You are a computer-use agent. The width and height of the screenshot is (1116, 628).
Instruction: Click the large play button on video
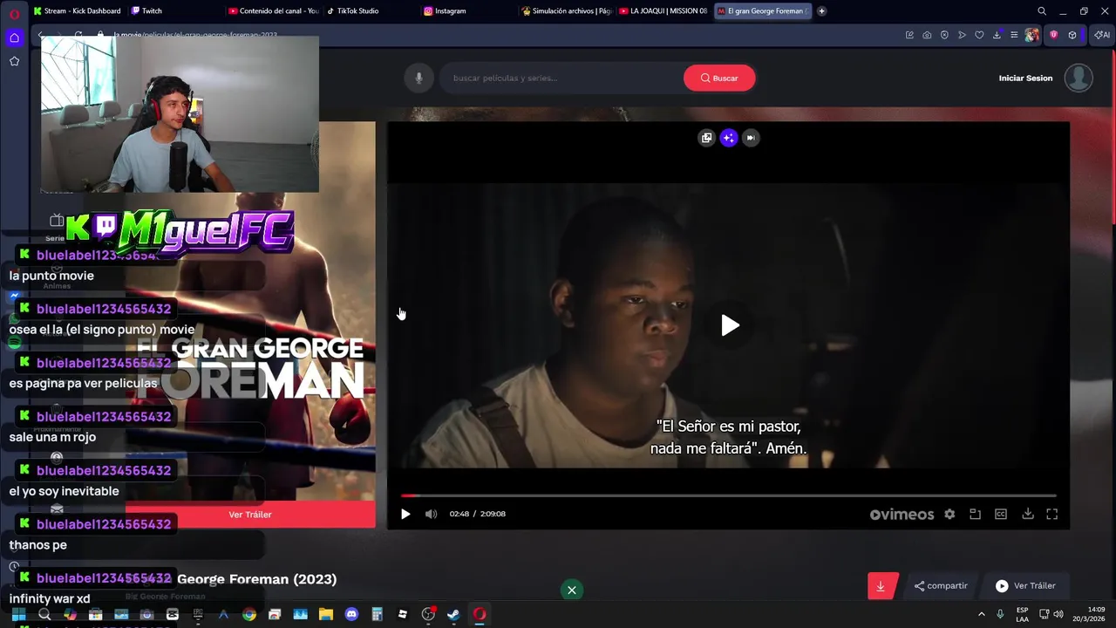(730, 325)
